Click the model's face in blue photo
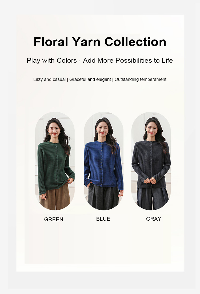This screenshot has width=200, height=294. point(102,129)
